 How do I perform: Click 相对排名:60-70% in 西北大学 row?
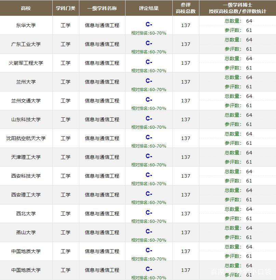[x=149, y=221]
